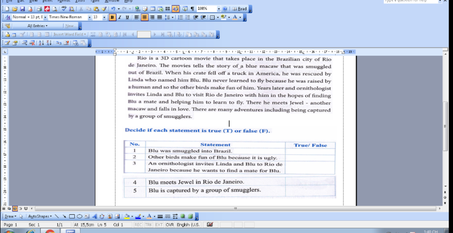The image size is (453, 233).
Task: Select the Arrow drawing tool
Action: [64, 216]
